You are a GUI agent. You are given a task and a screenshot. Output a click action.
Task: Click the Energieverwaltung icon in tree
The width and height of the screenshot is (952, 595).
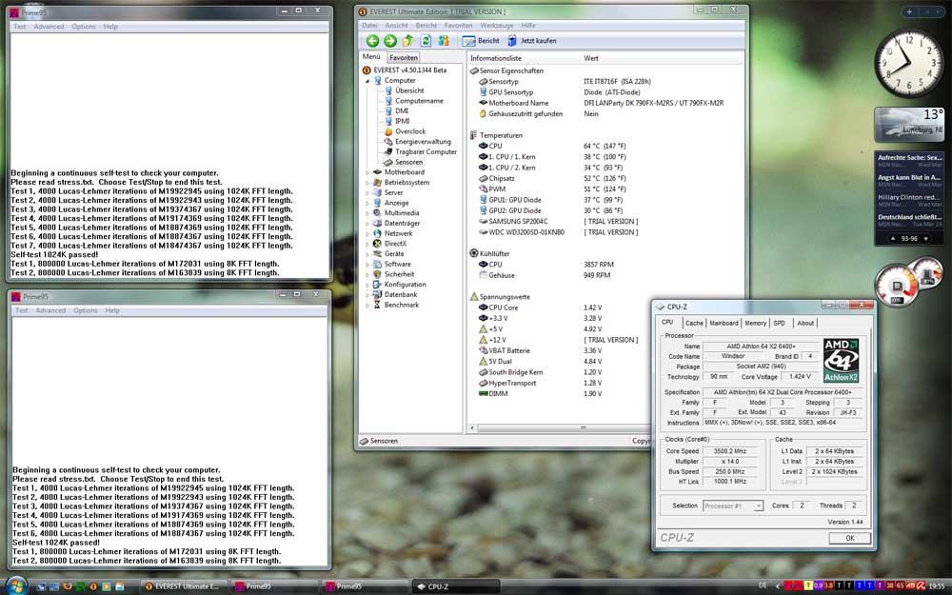pyautogui.click(x=388, y=142)
